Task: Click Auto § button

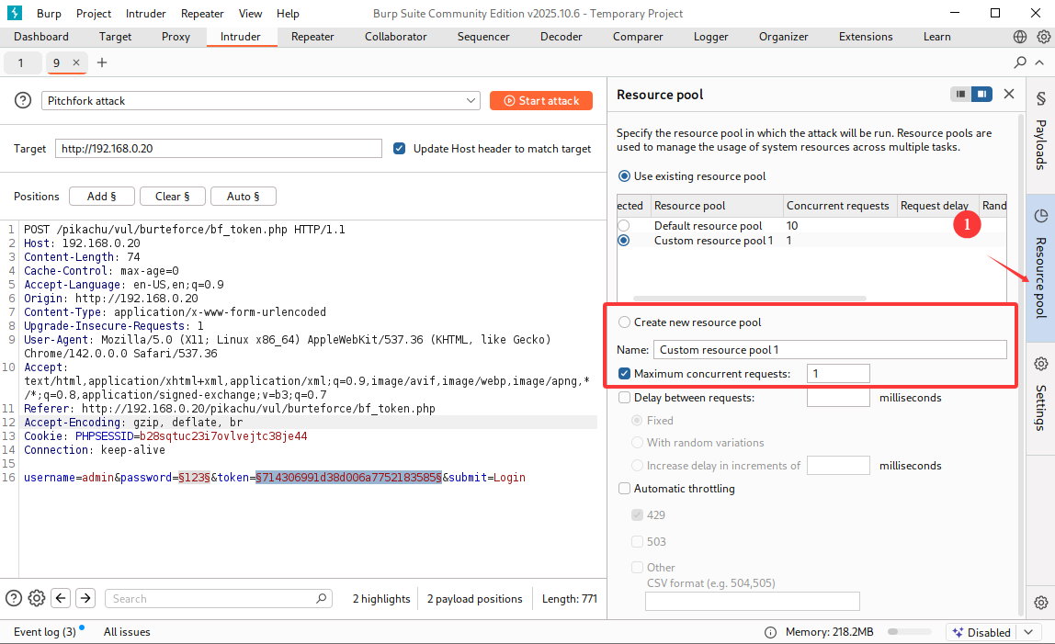Action: pyautogui.click(x=243, y=196)
